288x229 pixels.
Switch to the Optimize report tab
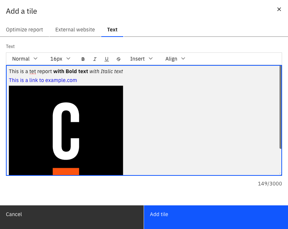pyautogui.click(x=24, y=30)
